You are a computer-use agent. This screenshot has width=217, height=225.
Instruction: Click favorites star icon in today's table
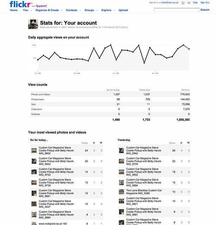94,143
